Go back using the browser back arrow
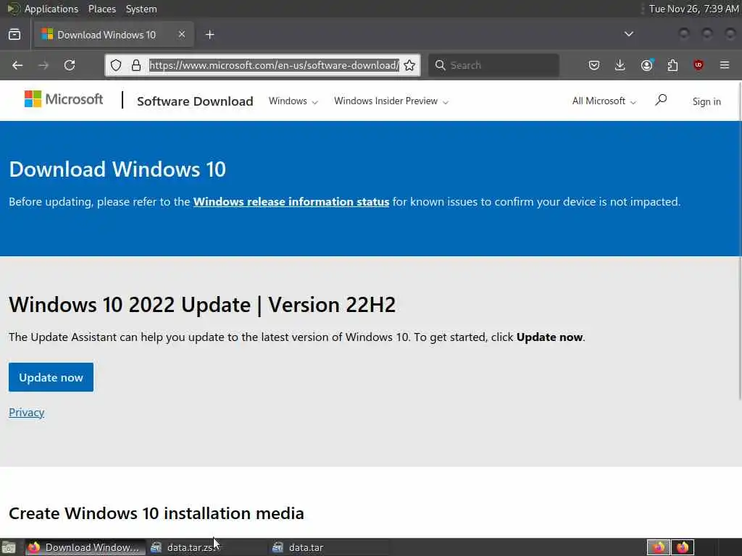The height and width of the screenshot is (556, 742). coord(17,65)
